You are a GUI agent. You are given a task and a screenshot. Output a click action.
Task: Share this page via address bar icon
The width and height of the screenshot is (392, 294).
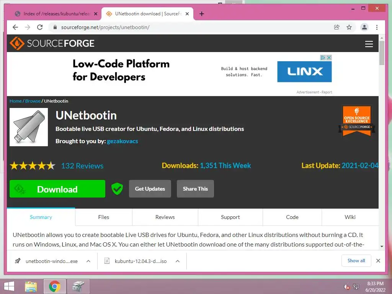pyautogui.click(x=337, y=27)
